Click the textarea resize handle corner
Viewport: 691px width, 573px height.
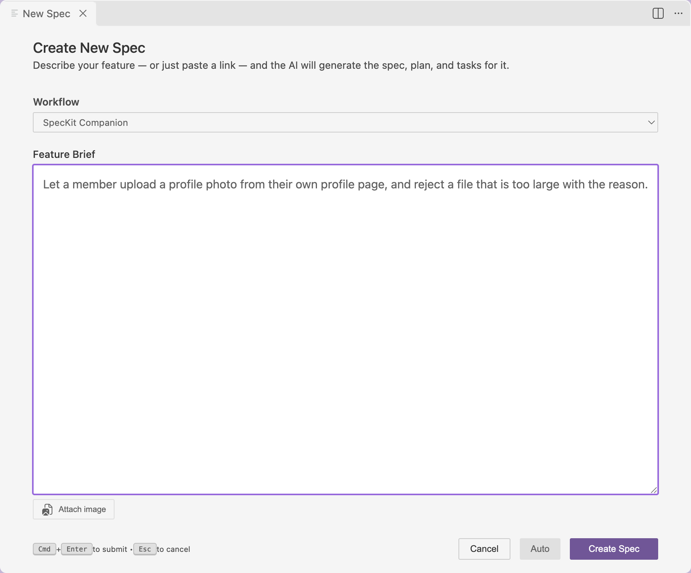pyautogui.click(x=653, y=490)
